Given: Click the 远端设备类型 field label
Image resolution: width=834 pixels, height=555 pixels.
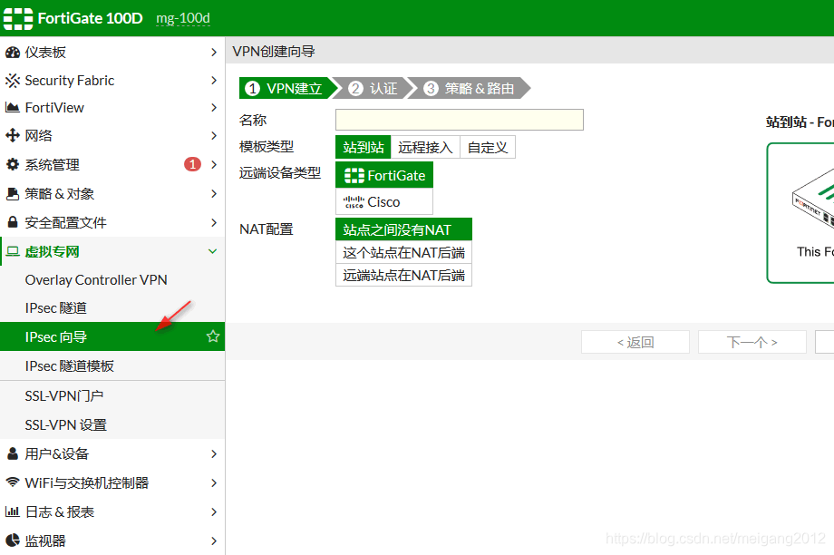Looking at the screenshot, I should tap(280, 172).
